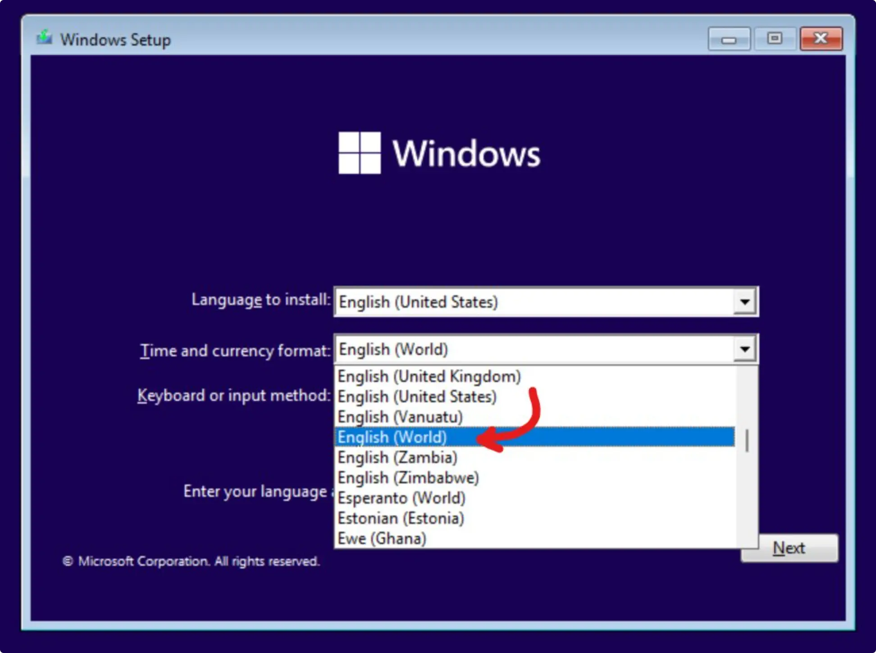Viewport: 876px width, 653px height.
Task: Minimize the Windows Setup window
Action: [729, 39]
